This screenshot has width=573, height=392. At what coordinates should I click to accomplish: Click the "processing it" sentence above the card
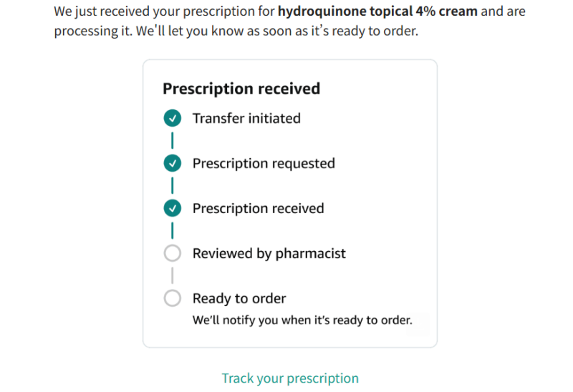tap(235, 33)
